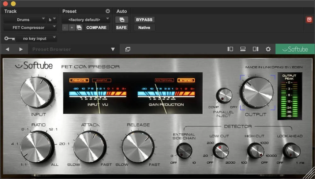Click the automation enable icon under Auto
The height and width of the screenshot is (179, 315).
tap(122, 20)
